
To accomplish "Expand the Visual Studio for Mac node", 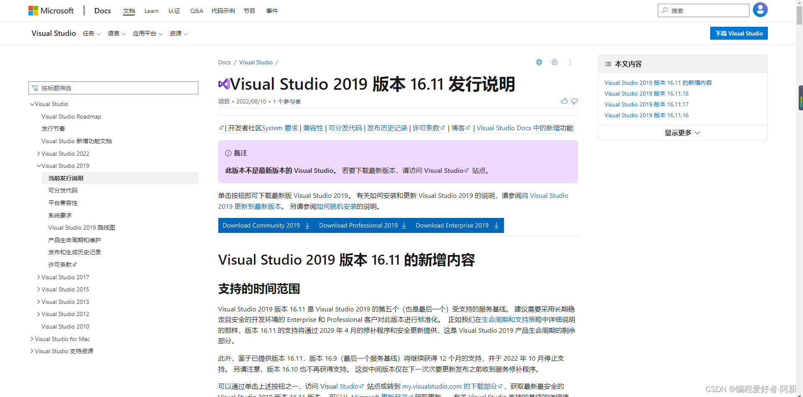I will coord(32,339).
